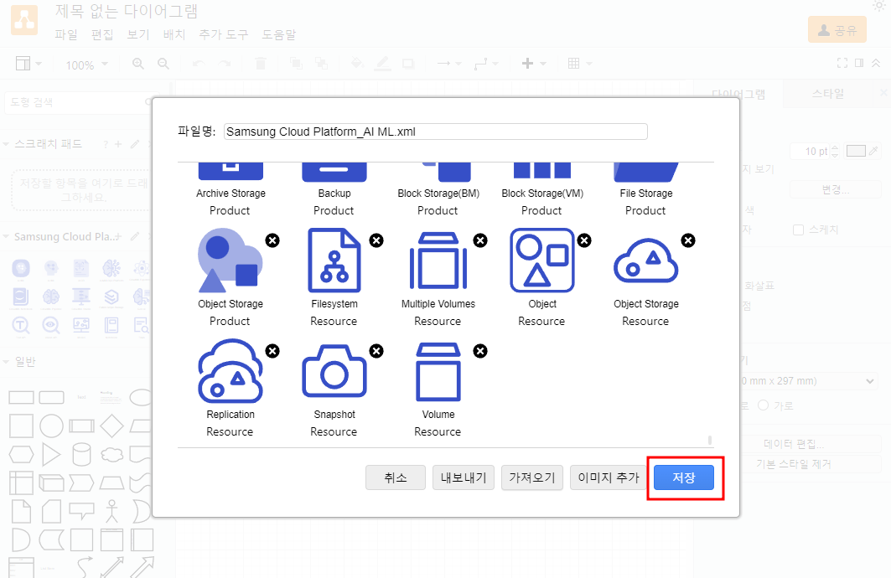
Task: Open the insert plus dropdown
Action: click(534, 64)
